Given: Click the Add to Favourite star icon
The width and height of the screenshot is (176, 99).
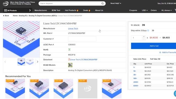Looking at the screenshot, I should pyautogui.click(x=160, y=52).
